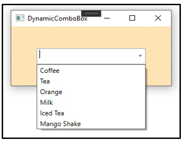This screenshot has height=141, width=184.
Task: Click beige area left of the combo box
Action: pos(24,56)
